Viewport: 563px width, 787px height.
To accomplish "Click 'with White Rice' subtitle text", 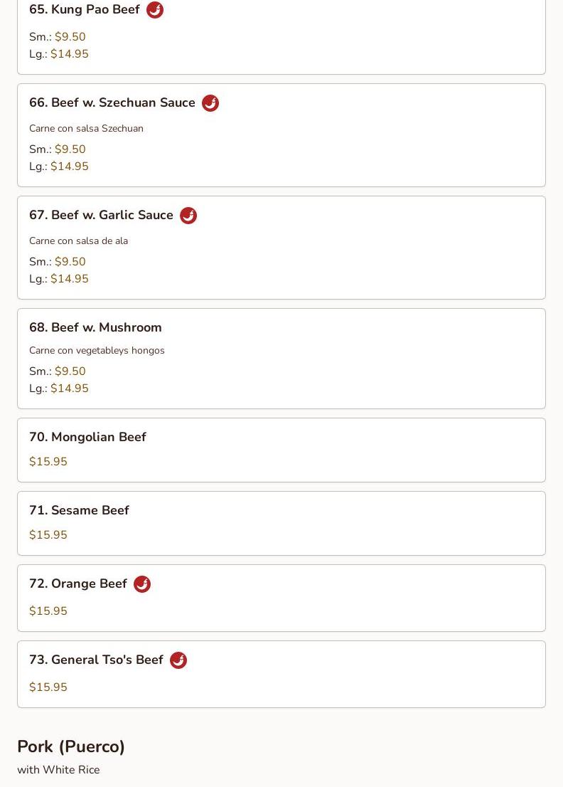I will (58, 770).
